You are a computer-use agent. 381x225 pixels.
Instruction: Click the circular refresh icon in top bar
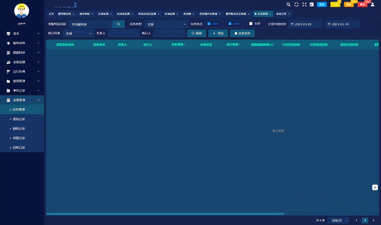tap(296, 4)
